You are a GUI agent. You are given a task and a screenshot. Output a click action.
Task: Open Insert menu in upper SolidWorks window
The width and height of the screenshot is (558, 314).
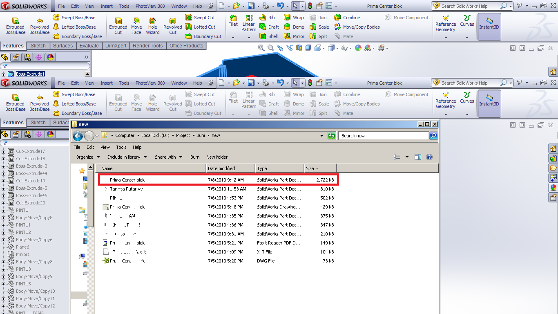(x=107, y=6)
